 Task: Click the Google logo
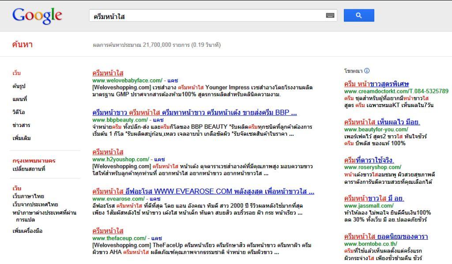pyautogui.click(x=37, y=16)
